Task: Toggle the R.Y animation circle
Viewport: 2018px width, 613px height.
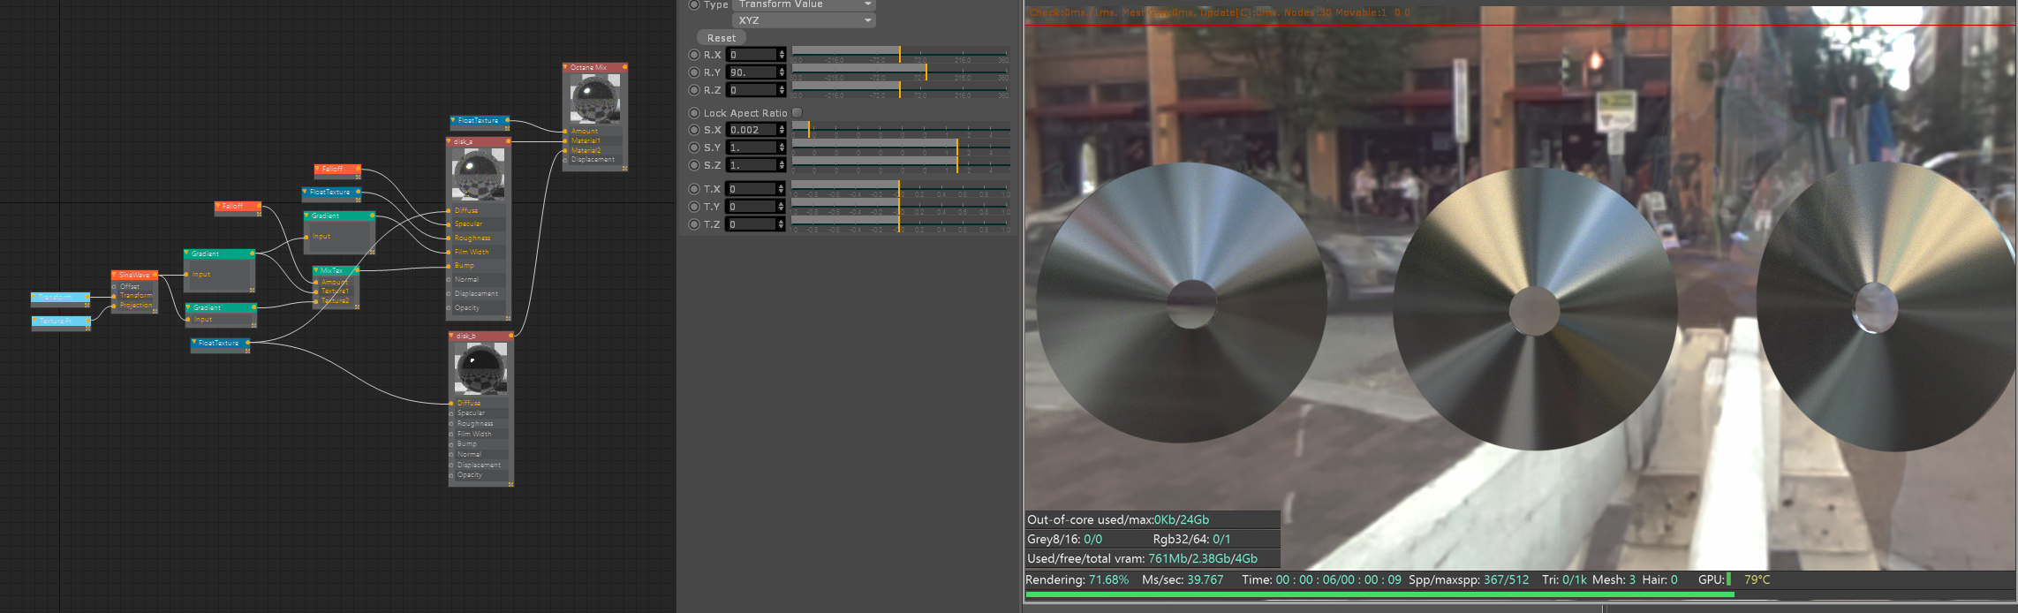Action: click(694, 72)
